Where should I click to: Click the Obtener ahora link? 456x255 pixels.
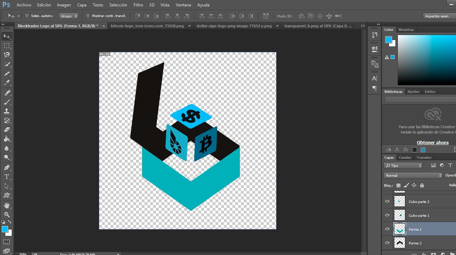[433, 142]
